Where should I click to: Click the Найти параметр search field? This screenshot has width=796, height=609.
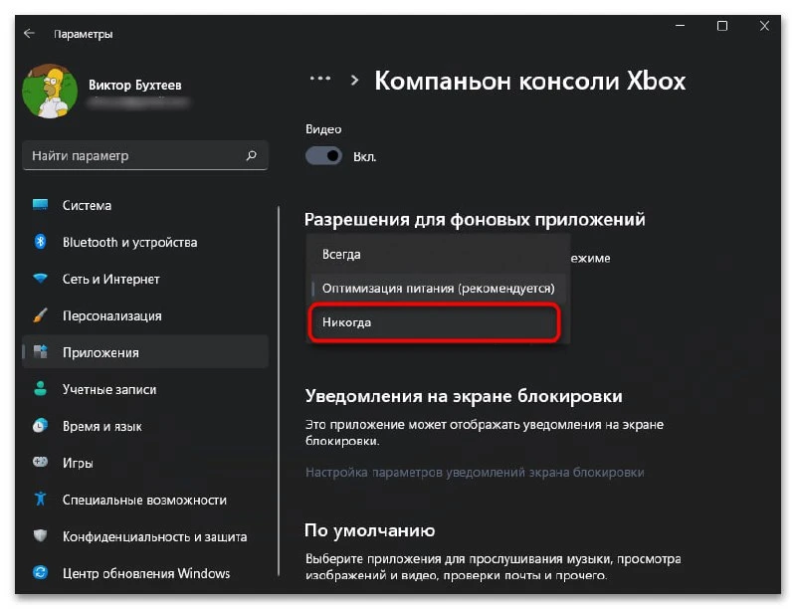point(145,155)
